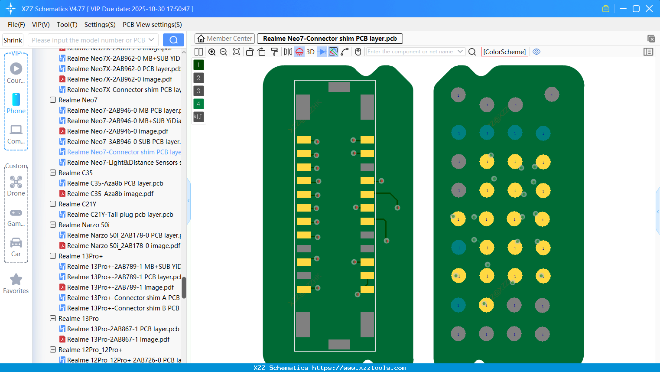Select the curved wire connection tool
Viewport: 660px width, 372px height.
pos(345,52)
